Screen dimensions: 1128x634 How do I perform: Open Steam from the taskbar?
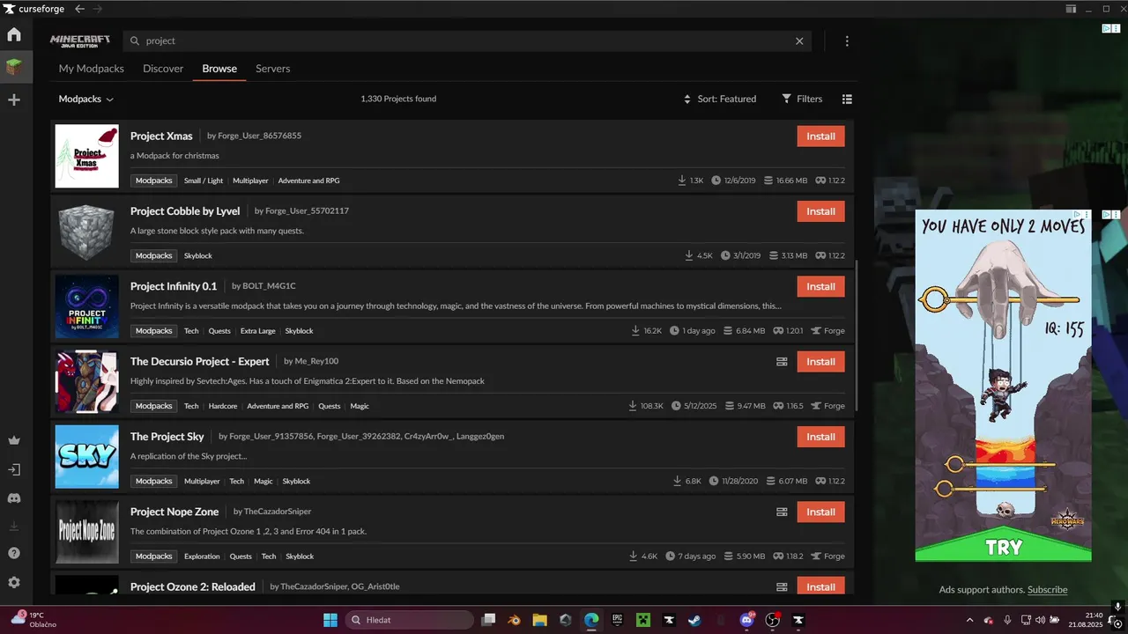pyautogui.click(x=695, y=620)
